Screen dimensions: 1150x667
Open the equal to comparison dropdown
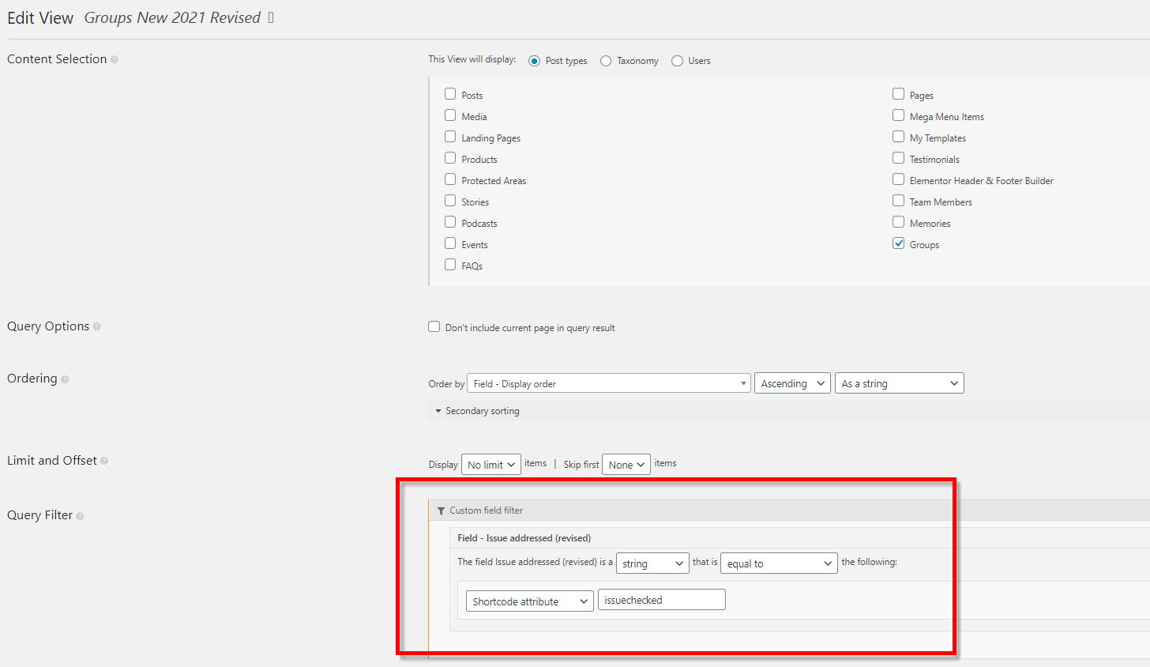pos(779,563)
